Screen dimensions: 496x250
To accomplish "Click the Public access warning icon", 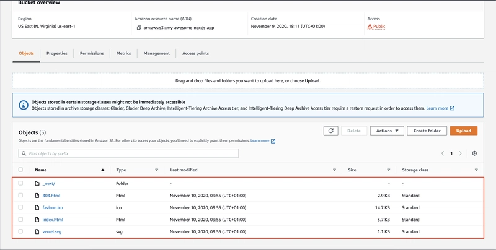I will point(370,27).
